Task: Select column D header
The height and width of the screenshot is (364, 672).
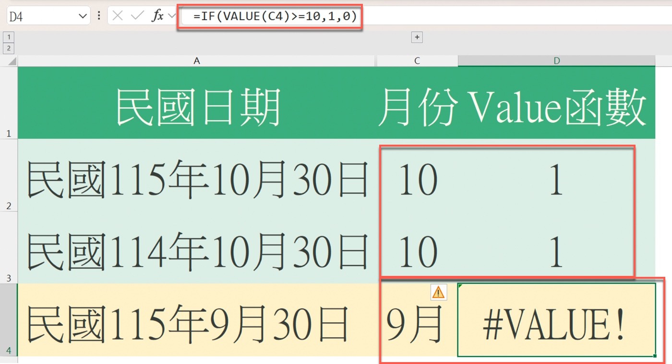Action: click(x=557, y=61)
